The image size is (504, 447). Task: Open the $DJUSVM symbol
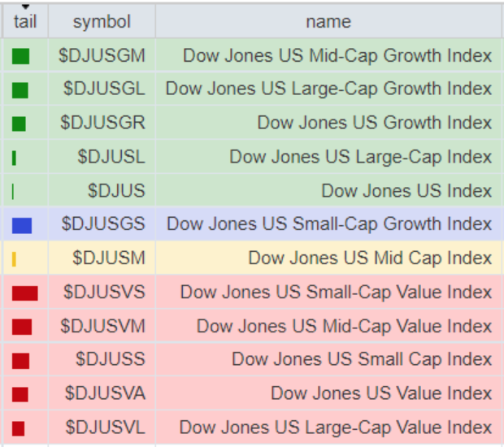[x=102, y=327]
